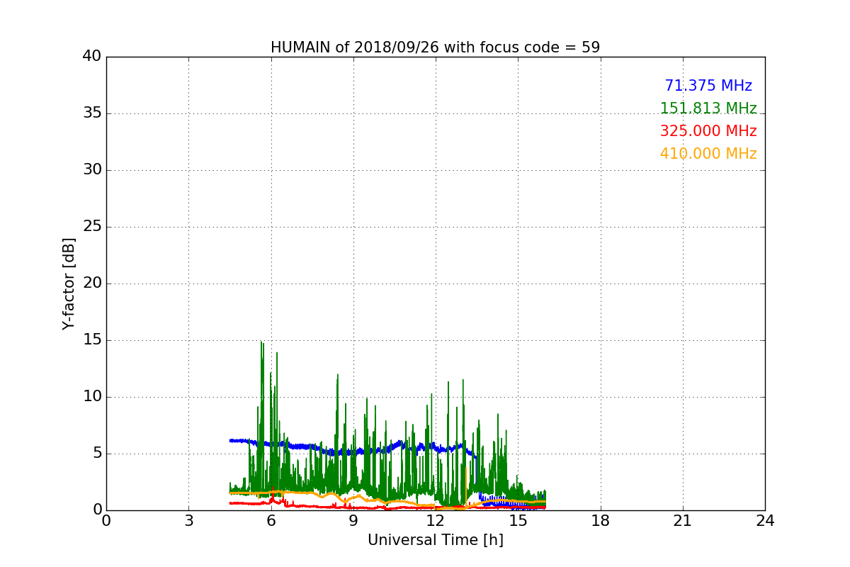Select the 325.000 MHz legend label

click(708, 131)
